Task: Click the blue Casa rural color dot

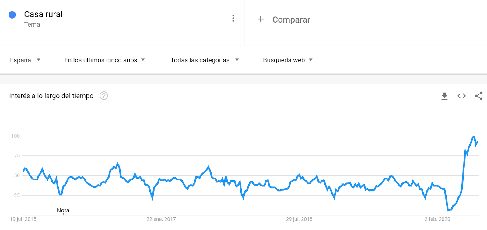Action: (12, 15)
